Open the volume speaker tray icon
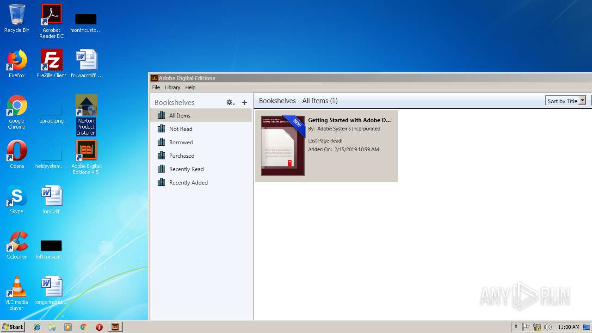Image resolution: width=592 pixels, height=333 pixels. (x=548, y=327)
